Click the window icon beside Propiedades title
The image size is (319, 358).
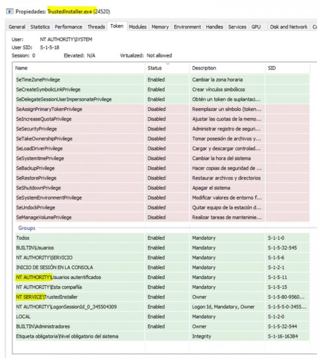pos(9,11)
